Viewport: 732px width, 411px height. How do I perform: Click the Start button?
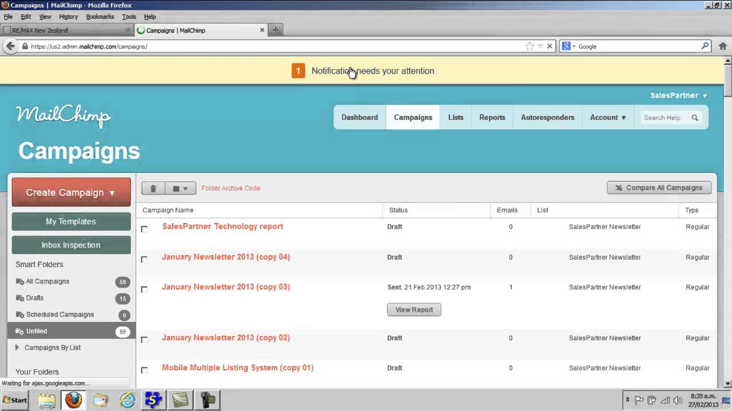tap(15, 400)
